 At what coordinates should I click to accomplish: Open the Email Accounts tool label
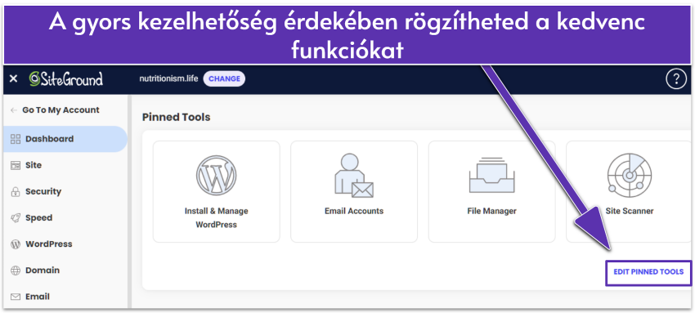(x=354, y=211)
